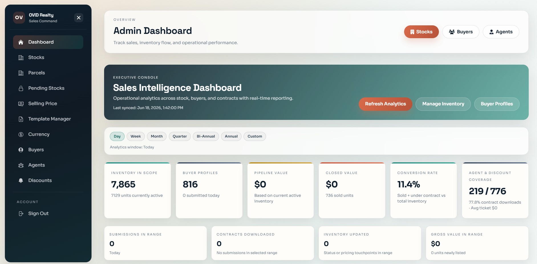Click the Buyers user-circle icon in sidebar
This screenshot has width=537, height=264.
click(21, 150)
